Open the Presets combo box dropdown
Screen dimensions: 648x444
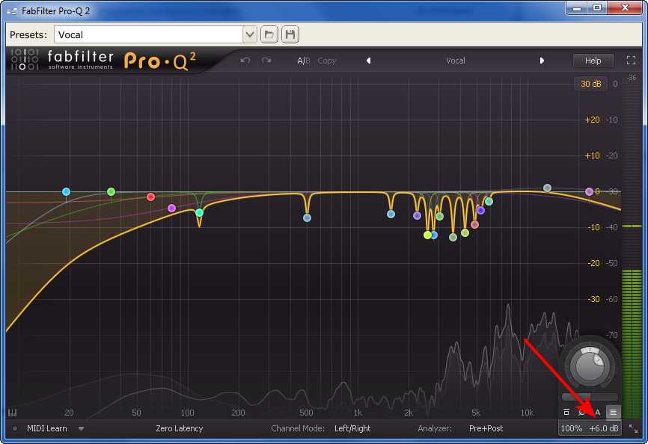(249, 34)
